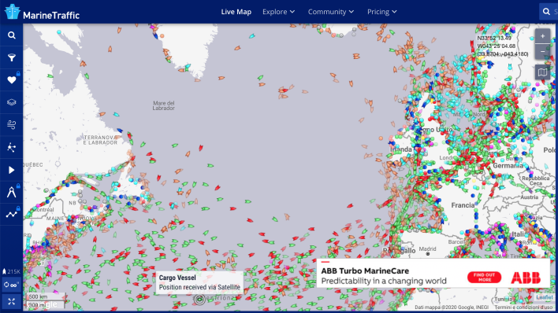Viewport: 558px width, 313px height.
Task: Click the 500 km scale bar
Action: 45,297
